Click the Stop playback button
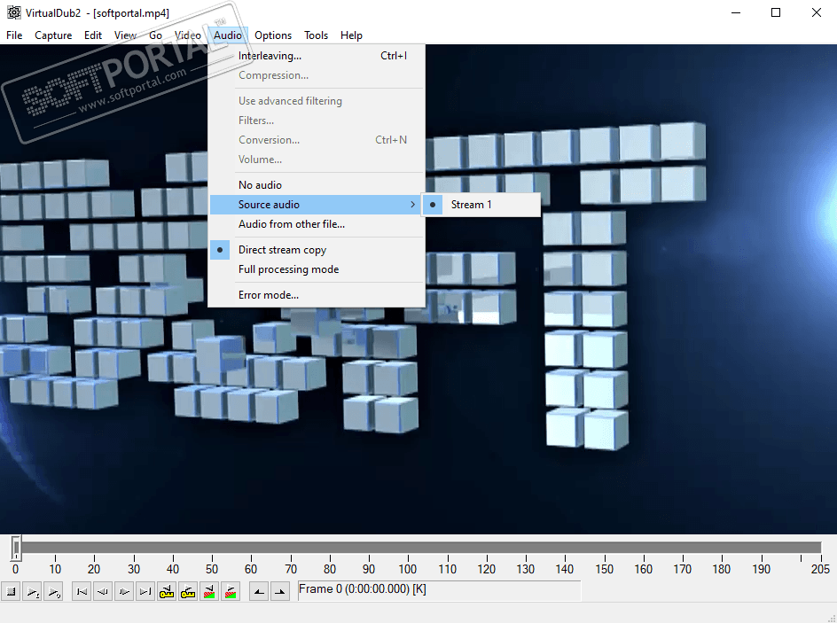The height and width of the screenshot is (623, 837). coord(11,591)
